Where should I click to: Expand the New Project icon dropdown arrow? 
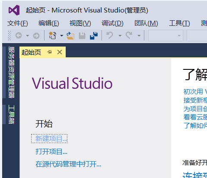click(61, 35)
